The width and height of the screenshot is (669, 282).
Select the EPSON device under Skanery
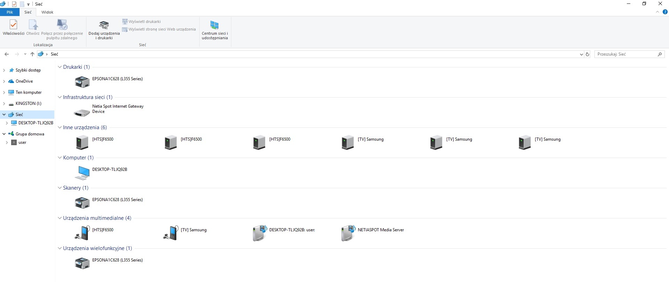[109, 203]
